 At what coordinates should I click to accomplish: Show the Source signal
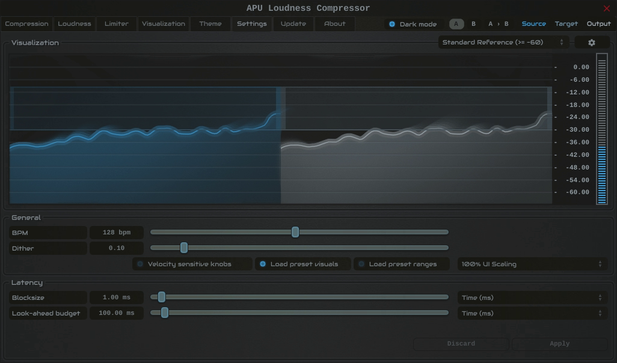[x=533, y=24]
